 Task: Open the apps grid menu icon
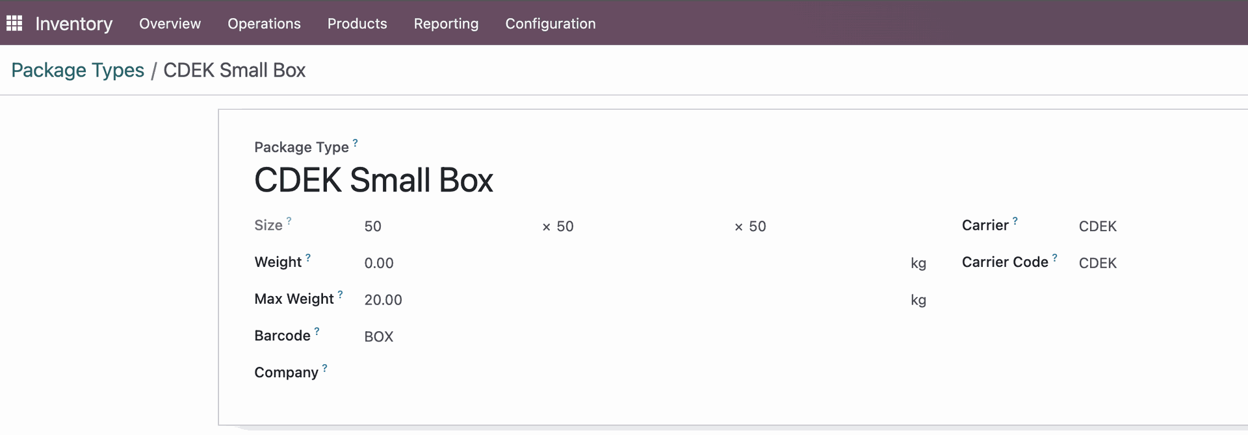(14, 23)
